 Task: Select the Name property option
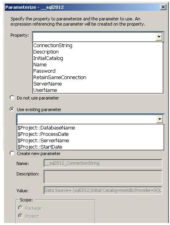click(x=98, y=65)
